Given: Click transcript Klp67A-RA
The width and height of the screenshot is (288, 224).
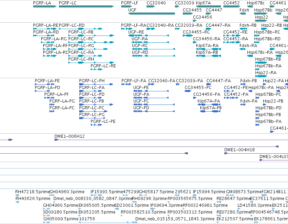Looking at the screenshot, I should click(207, 46).
